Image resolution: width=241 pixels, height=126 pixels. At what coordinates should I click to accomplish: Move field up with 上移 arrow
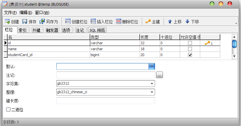pyautogui.click(x=170, y=21)
